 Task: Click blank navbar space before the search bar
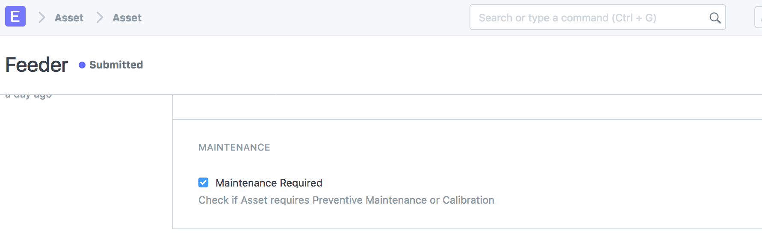[x=299, y=18]
